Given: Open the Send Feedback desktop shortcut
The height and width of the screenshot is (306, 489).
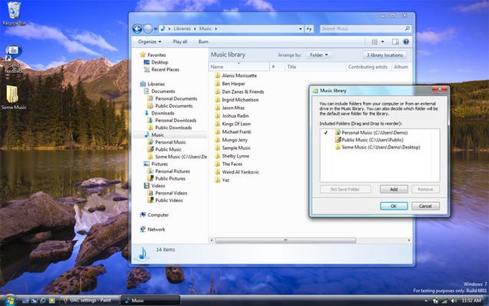Looking at the screenshot, I should click(x=14, y=58).
